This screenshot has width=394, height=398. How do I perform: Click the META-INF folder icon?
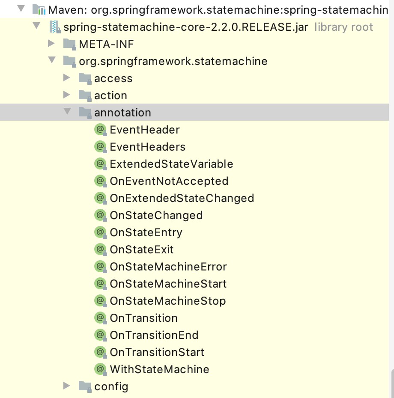tap(69, 44)
